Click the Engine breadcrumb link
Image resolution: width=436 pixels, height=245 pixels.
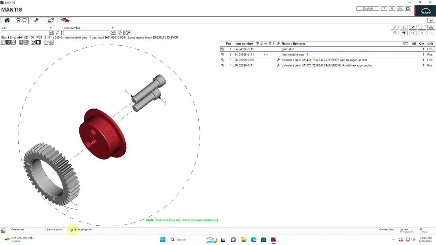tap(14, 37)
